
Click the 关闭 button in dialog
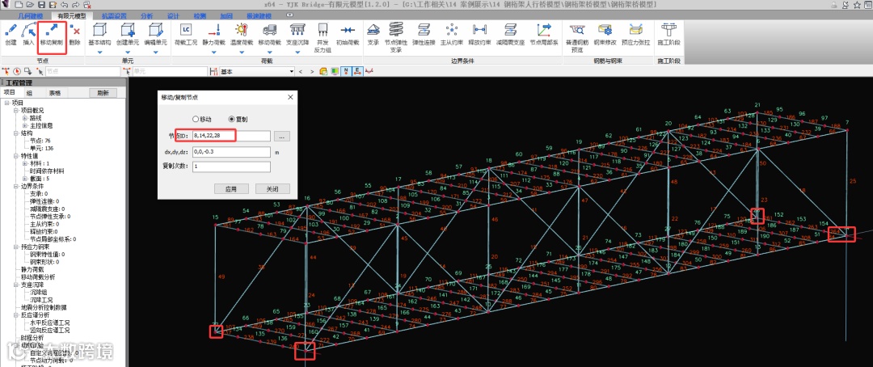point(273,189)
